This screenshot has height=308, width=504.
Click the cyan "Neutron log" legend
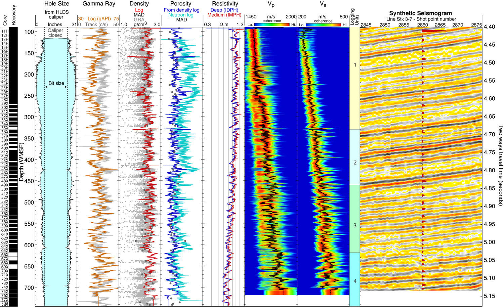click(181, 15)
